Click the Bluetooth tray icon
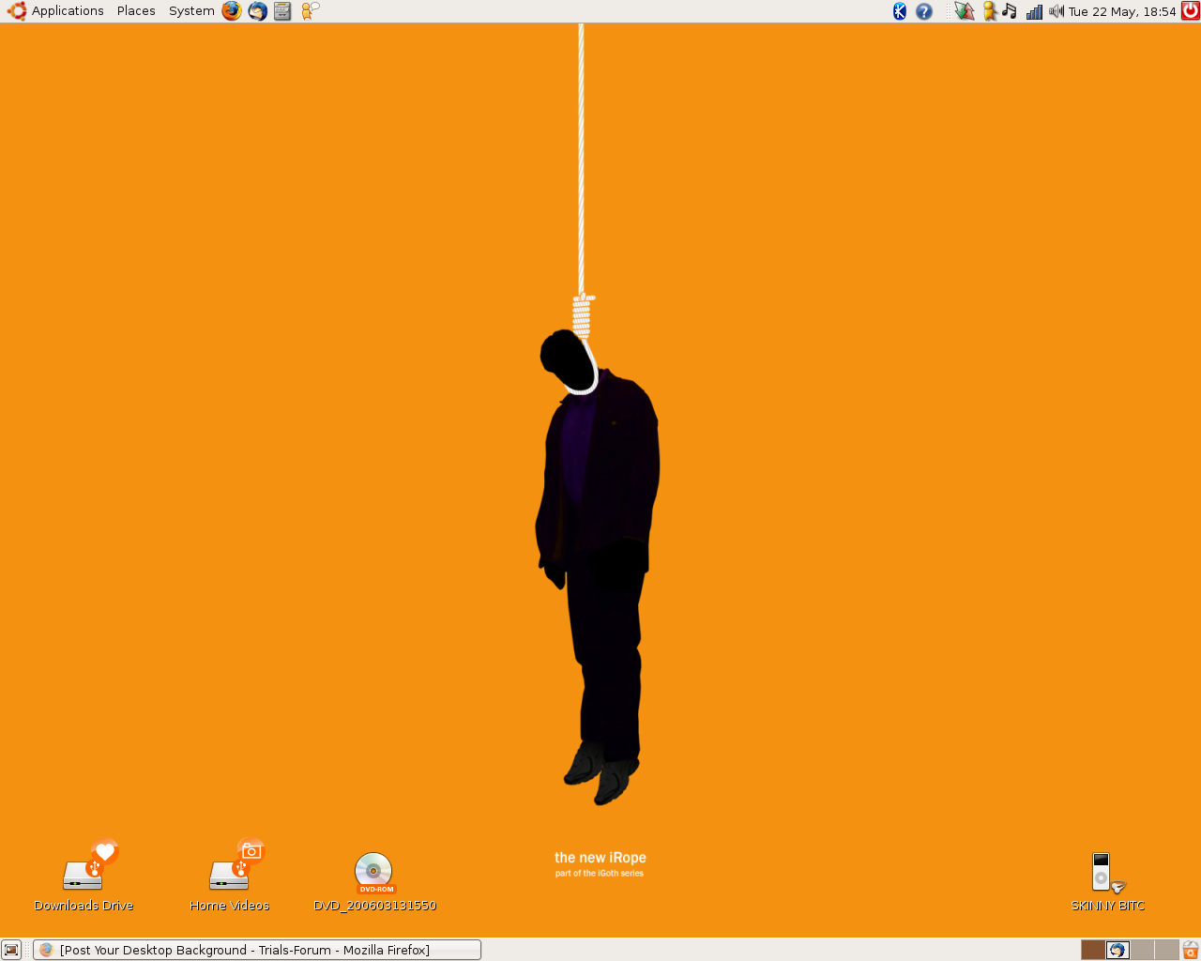This screenshot has height=961, width=1201. coord(900,11)
